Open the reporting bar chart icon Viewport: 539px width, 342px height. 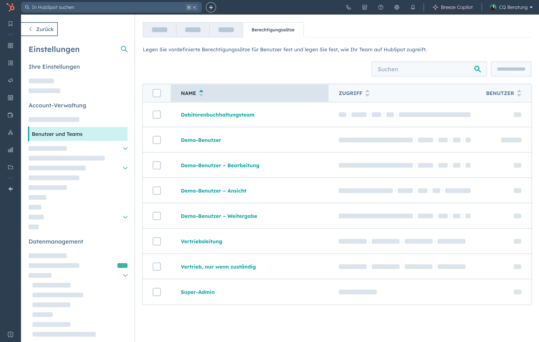click(x=10, y=150)
